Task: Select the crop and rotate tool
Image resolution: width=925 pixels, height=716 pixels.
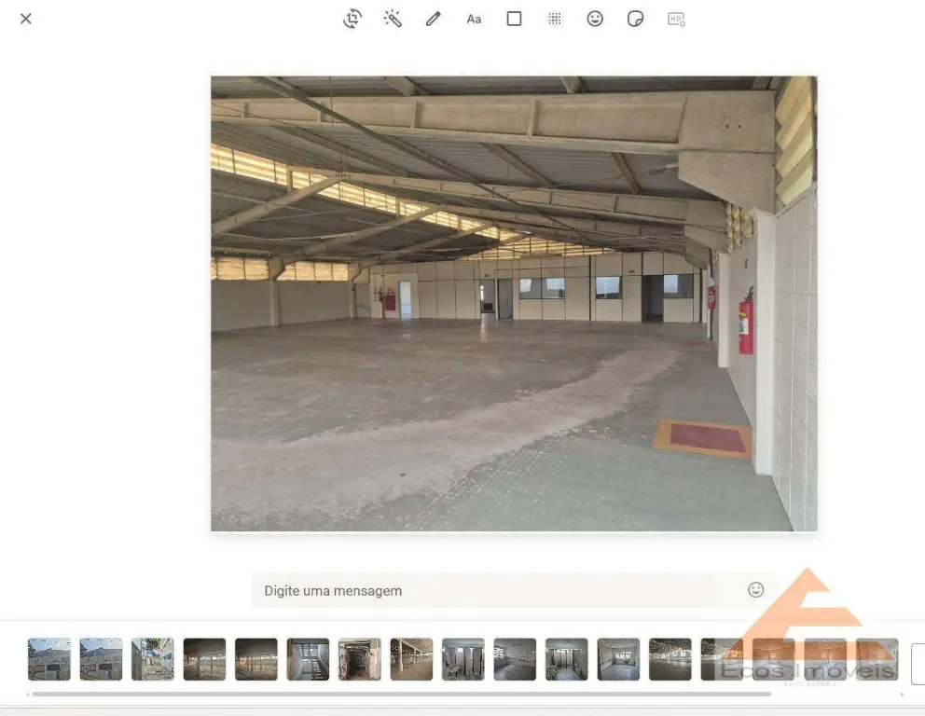Action: [352, 19]
